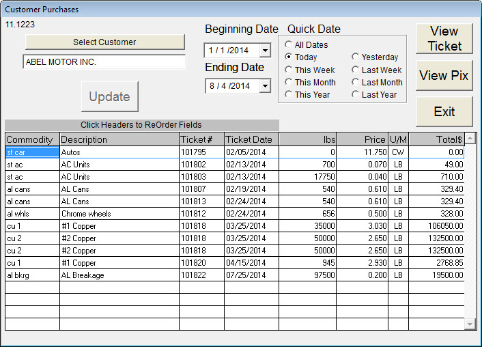Click the ABEL MOTOR INC. customer field
Viewport: 482px width, 347px height.
tap(104, 62)
